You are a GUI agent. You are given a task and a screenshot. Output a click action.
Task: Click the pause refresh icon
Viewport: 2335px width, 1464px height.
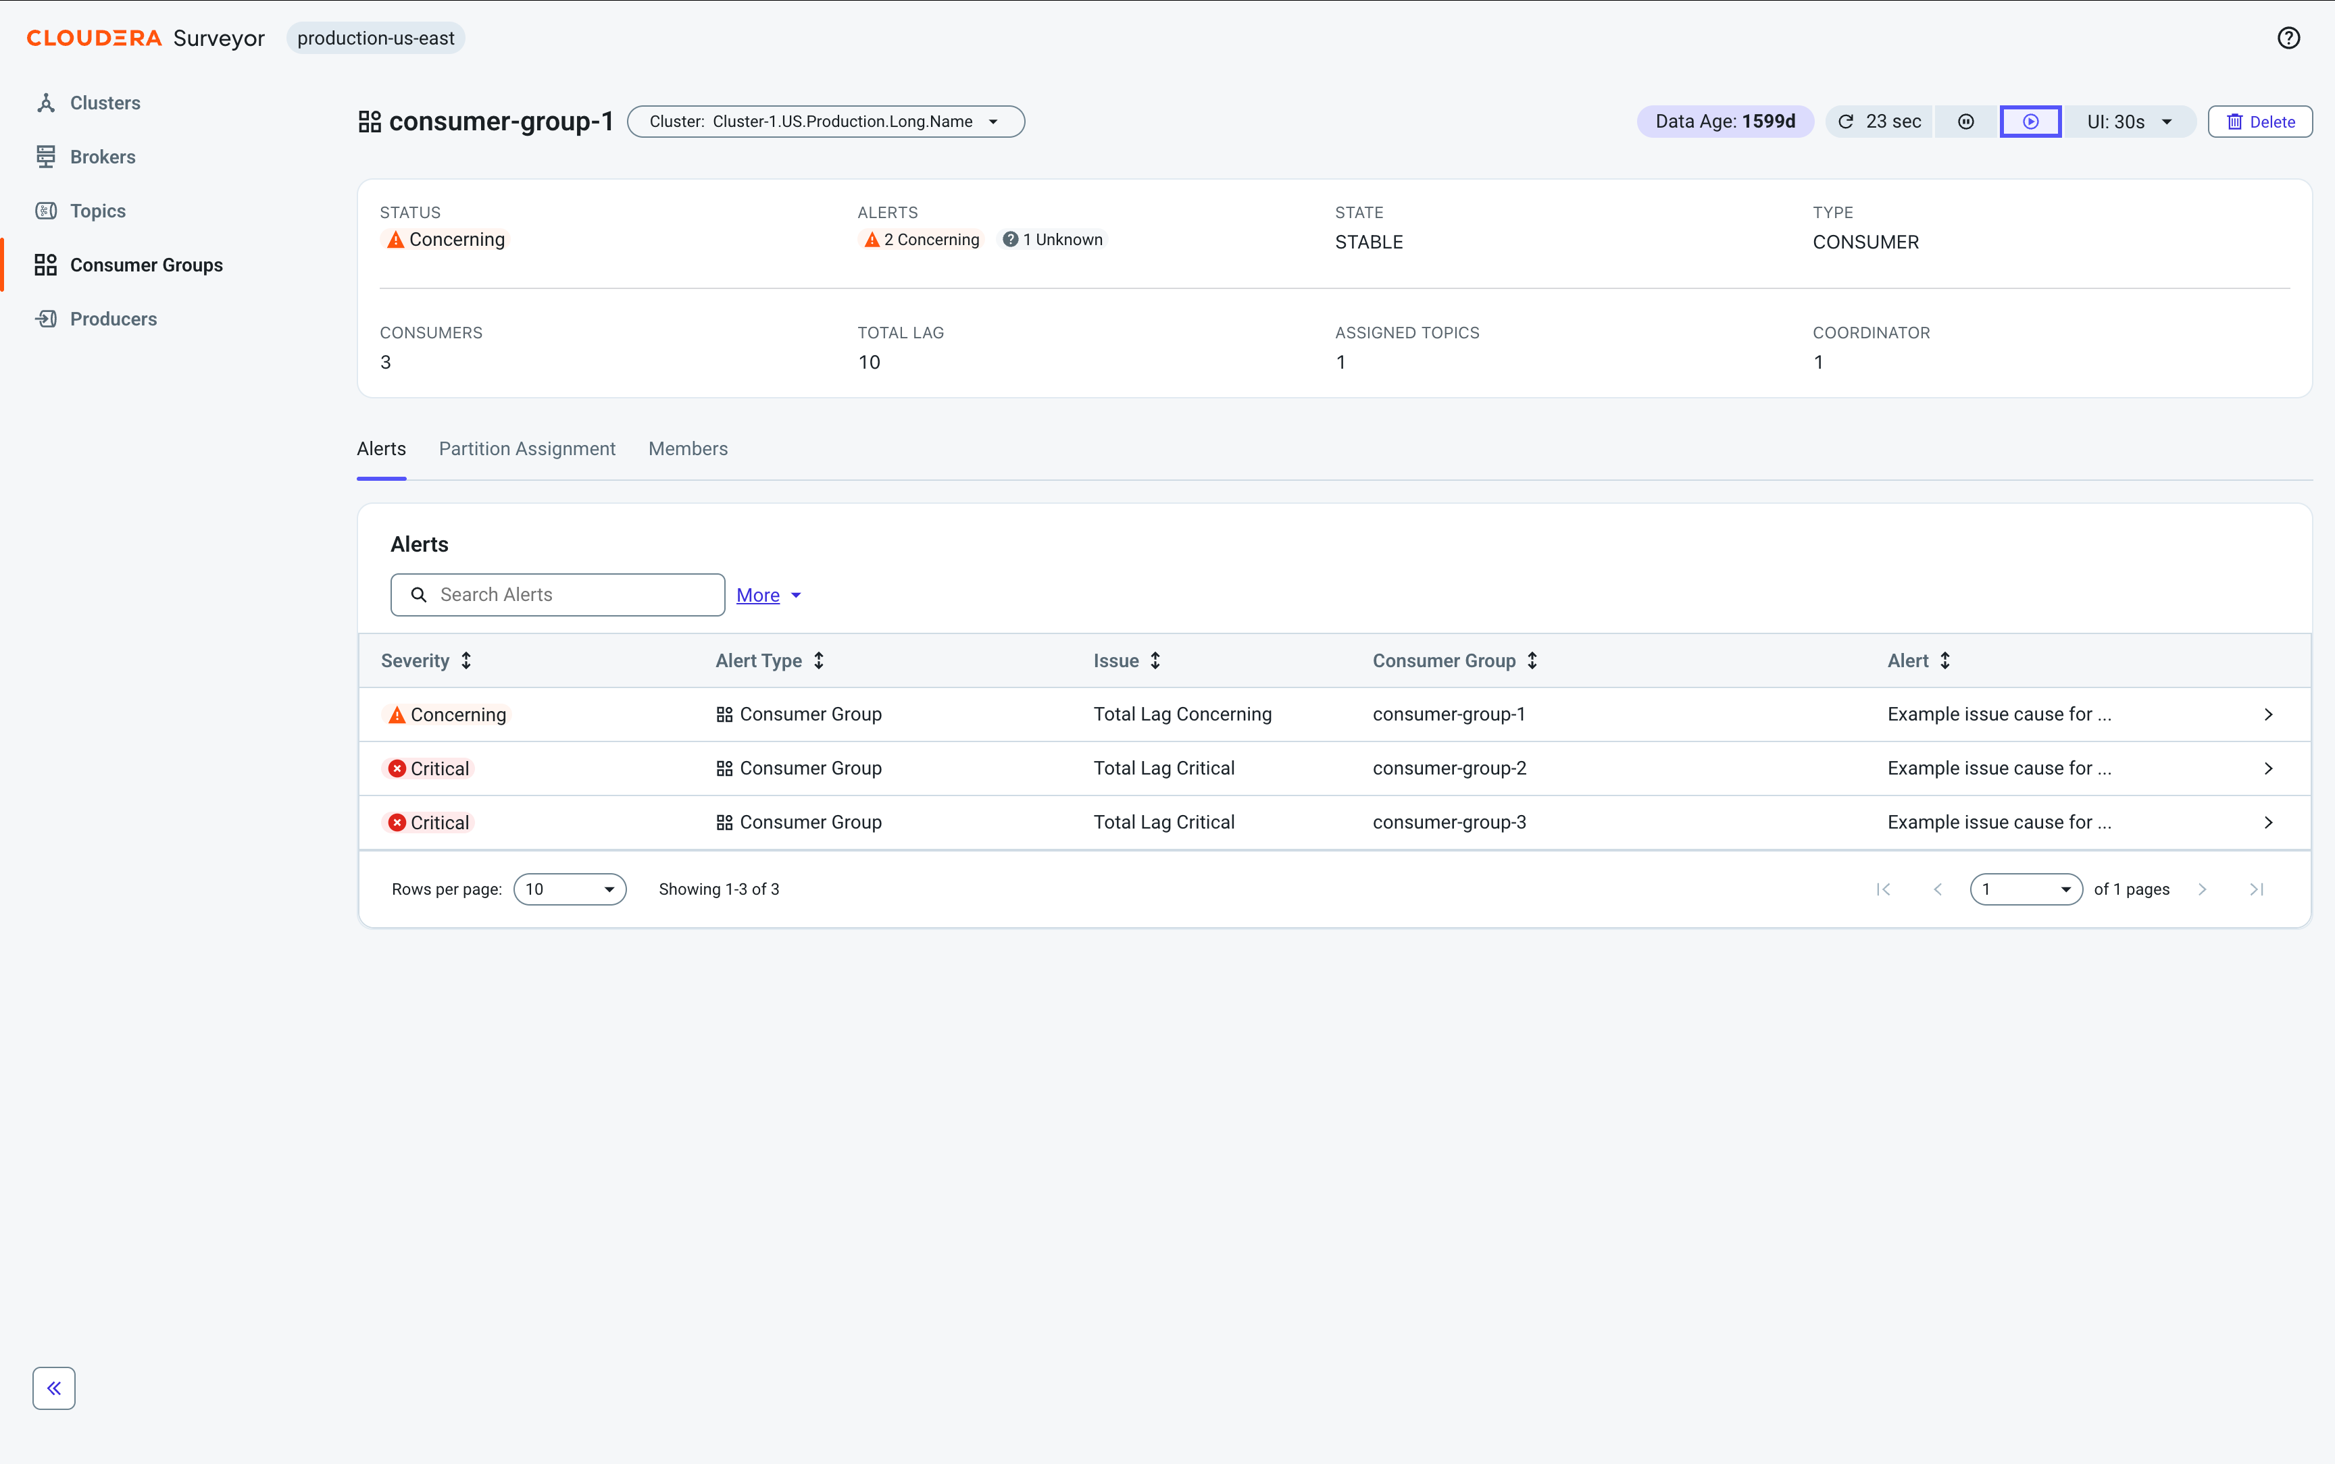tap(1966, 121)
